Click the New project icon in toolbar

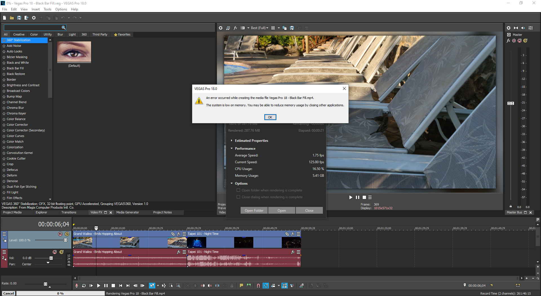coord(4,18)
